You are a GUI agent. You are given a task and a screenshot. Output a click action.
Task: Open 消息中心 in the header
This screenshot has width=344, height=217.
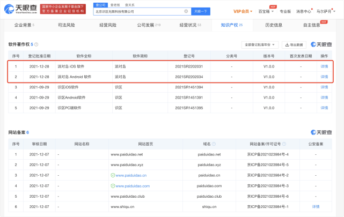click(304, 11)
